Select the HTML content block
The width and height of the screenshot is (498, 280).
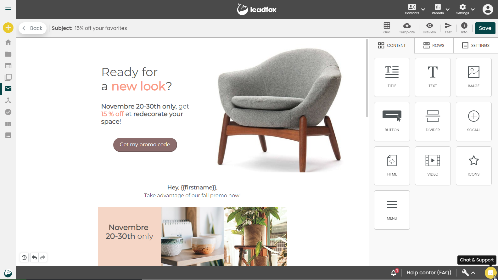click(392, 166)
